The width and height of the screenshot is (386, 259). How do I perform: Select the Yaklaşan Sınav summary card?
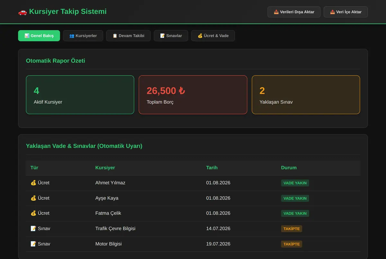pos(306,95)
